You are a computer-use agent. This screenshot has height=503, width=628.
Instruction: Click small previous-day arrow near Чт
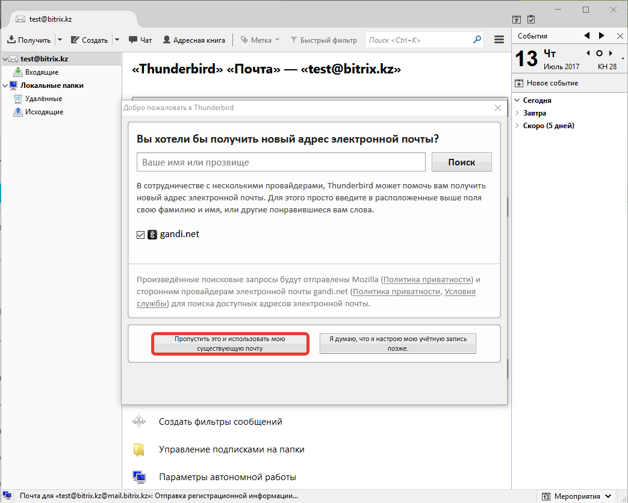pyautogui.click(x=588, y=53)
